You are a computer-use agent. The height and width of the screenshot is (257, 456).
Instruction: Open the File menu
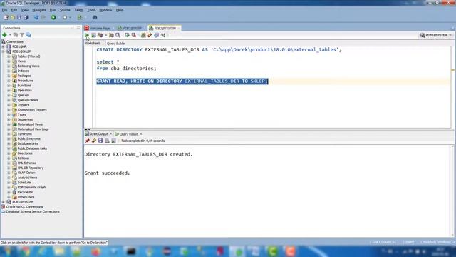click(x=4, y=10)
